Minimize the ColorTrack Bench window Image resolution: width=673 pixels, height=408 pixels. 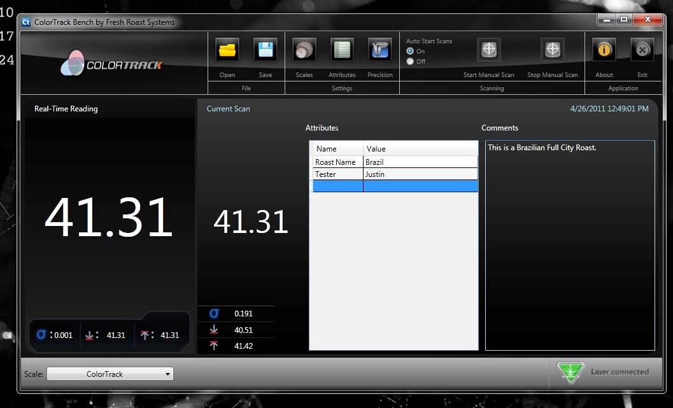(607, 19)
